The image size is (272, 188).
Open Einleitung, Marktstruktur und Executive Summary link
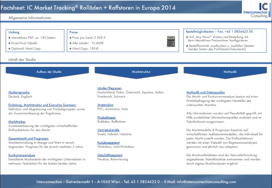[42, 105]
